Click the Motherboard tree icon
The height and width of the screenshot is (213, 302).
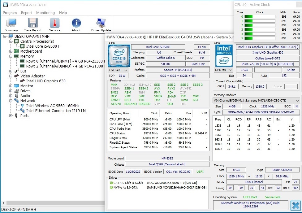(17, 51)
